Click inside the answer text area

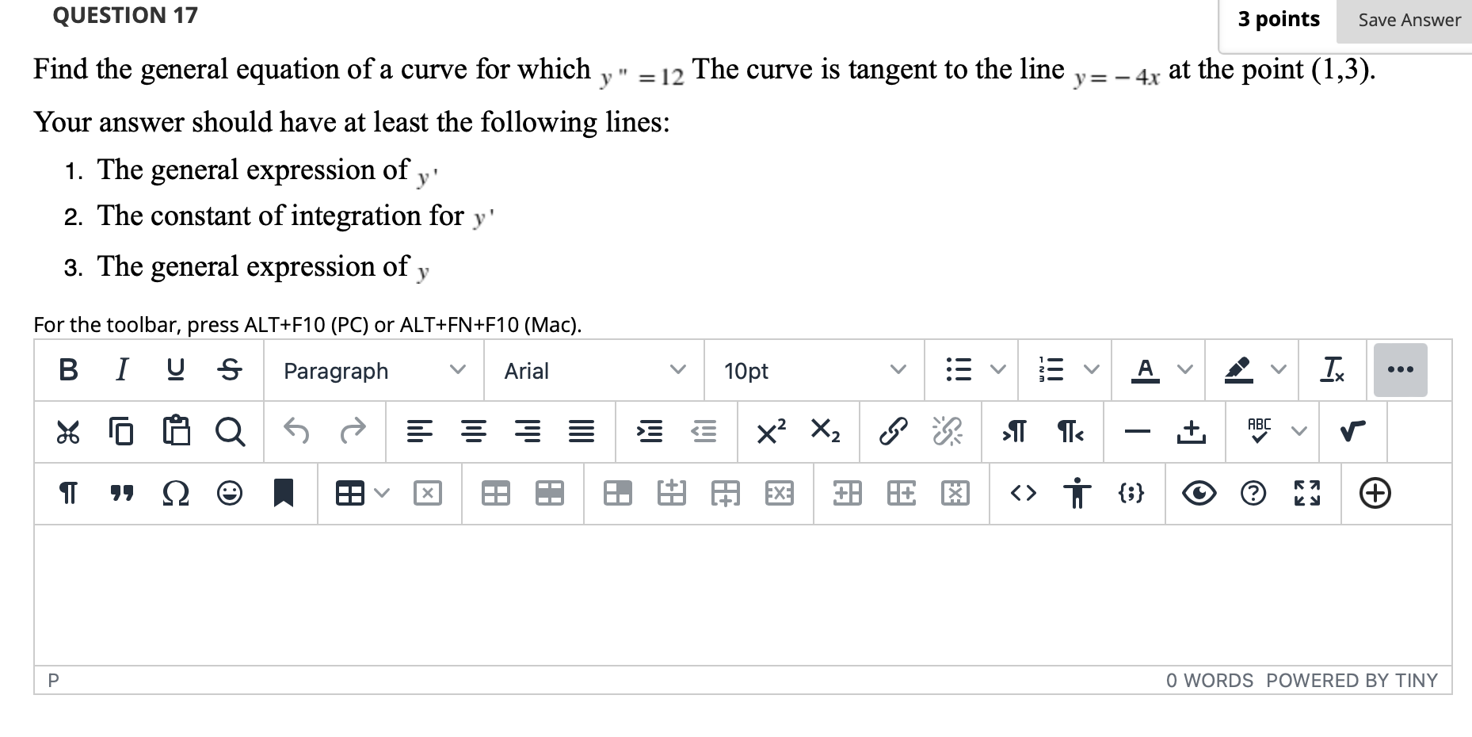coord(743,595)
